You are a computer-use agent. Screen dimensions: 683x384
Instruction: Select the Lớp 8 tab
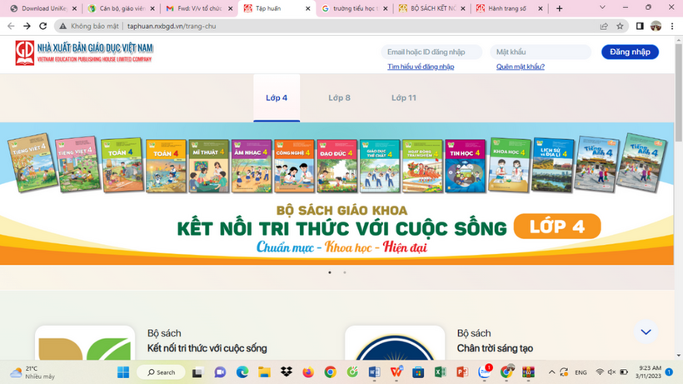tap(339, 98)
